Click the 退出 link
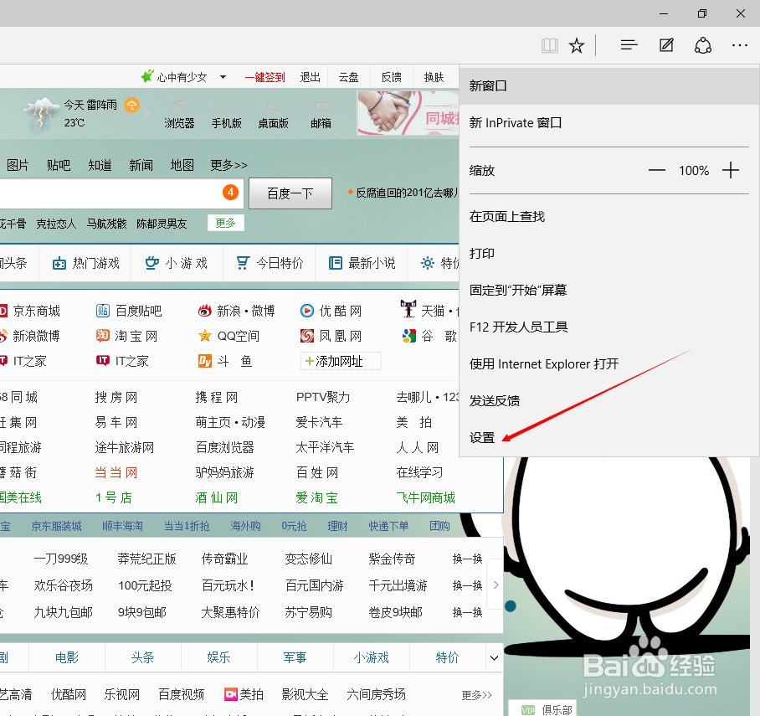The width and height of the screenshot is (760, 716). [311, 78]
